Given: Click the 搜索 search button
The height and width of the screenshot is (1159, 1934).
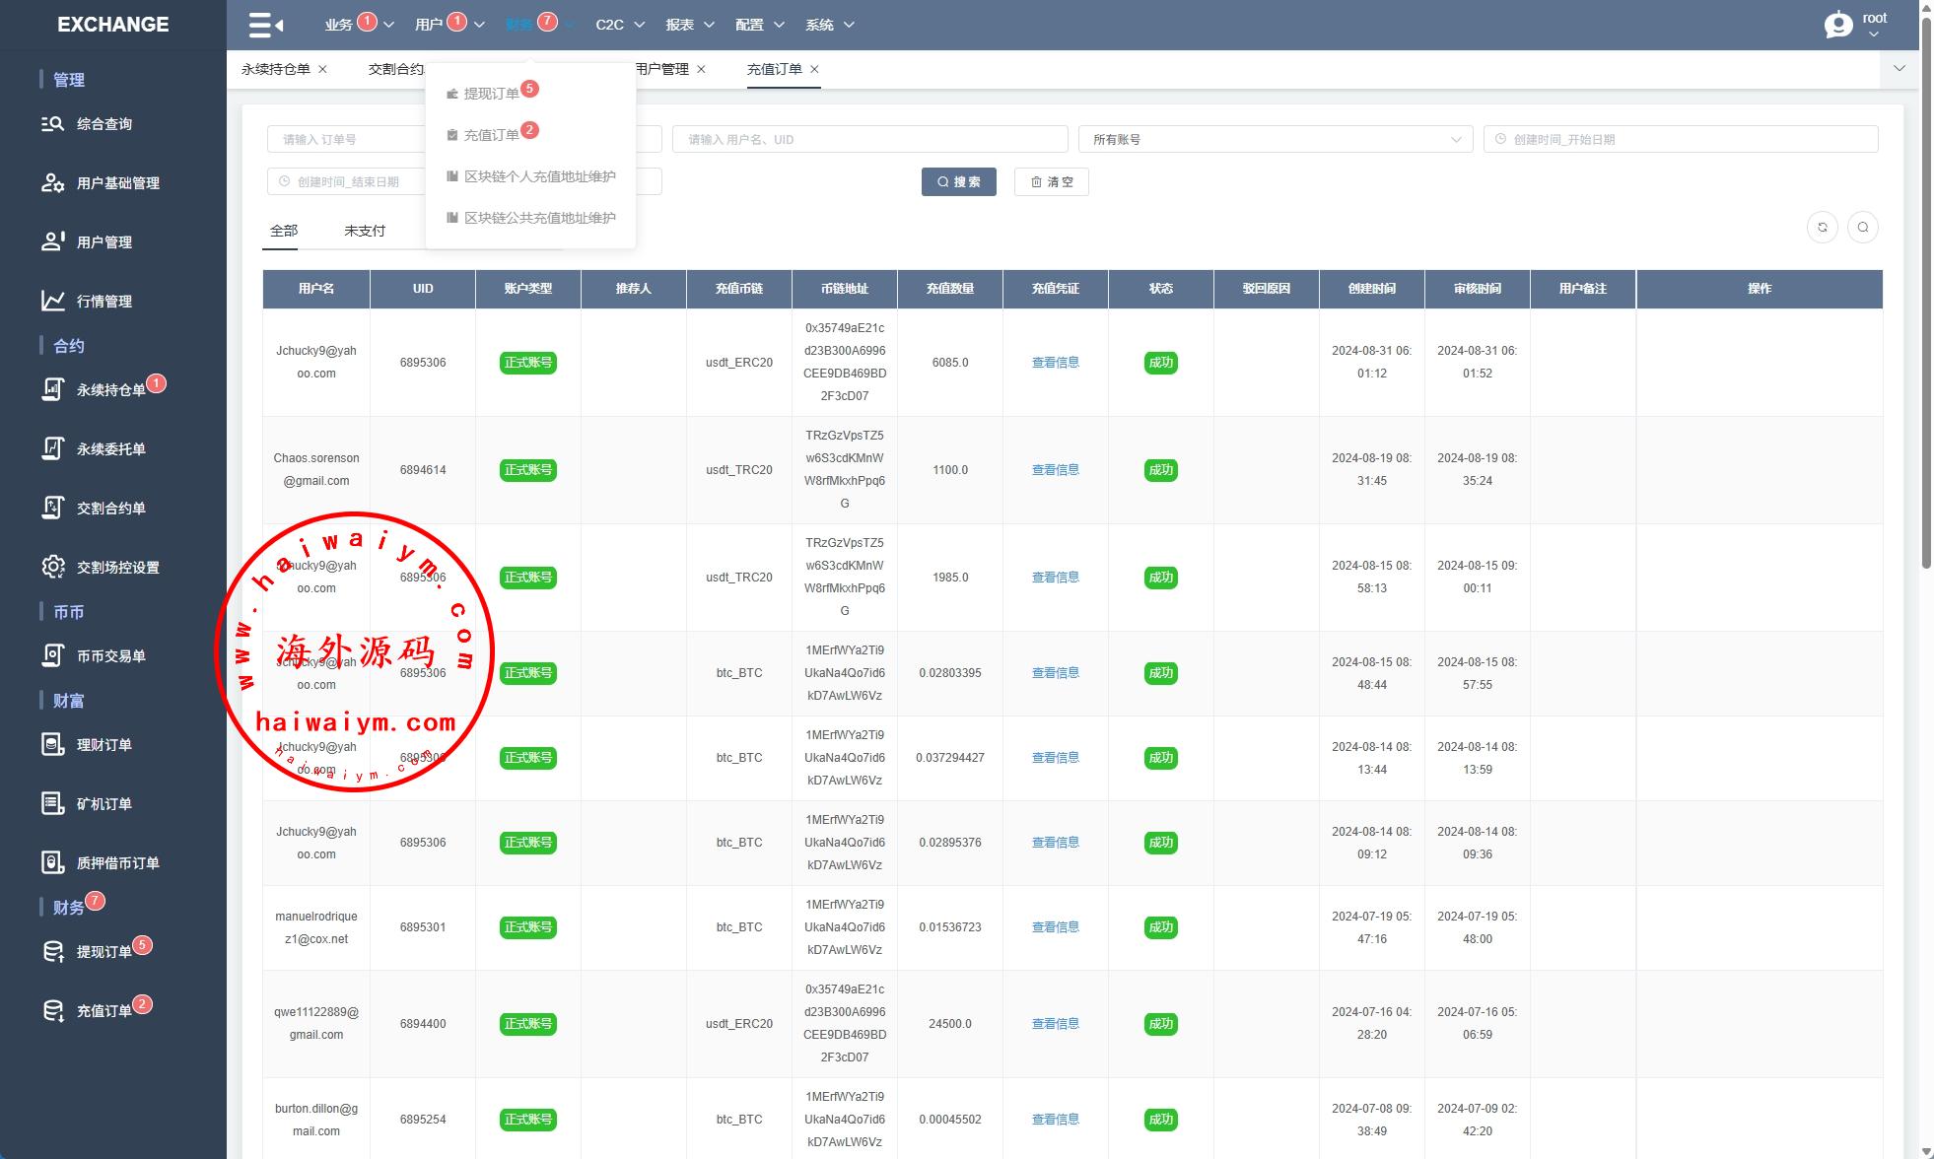Looking at the screenshot, I should (958, 182).
